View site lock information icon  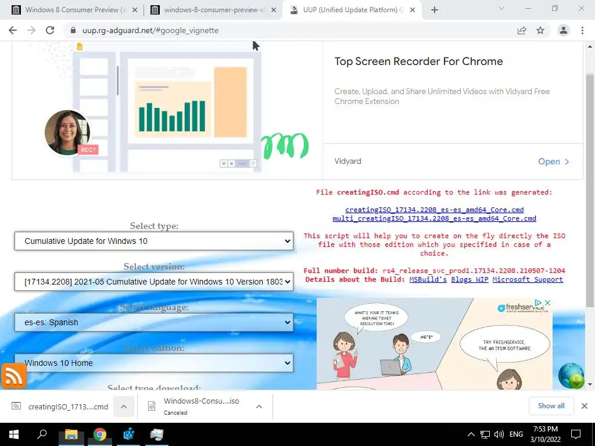coord(73,30)
